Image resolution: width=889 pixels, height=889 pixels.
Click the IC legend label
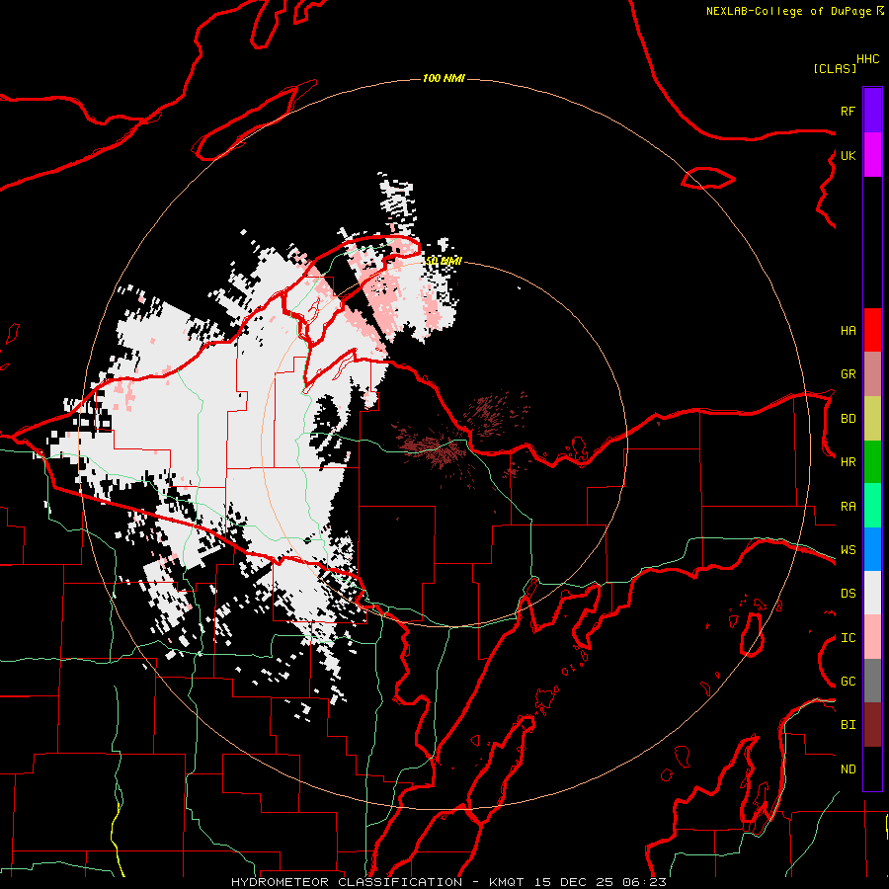848,638
